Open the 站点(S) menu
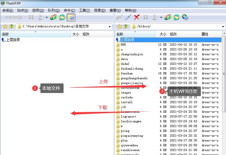Viewport: 226px width, 155px height. point(23,10)
